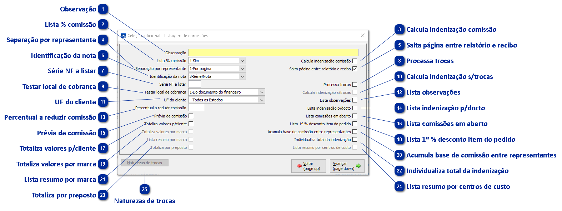Toggle Lista 1º % desconto item do pedido

(x=355, y=124)
